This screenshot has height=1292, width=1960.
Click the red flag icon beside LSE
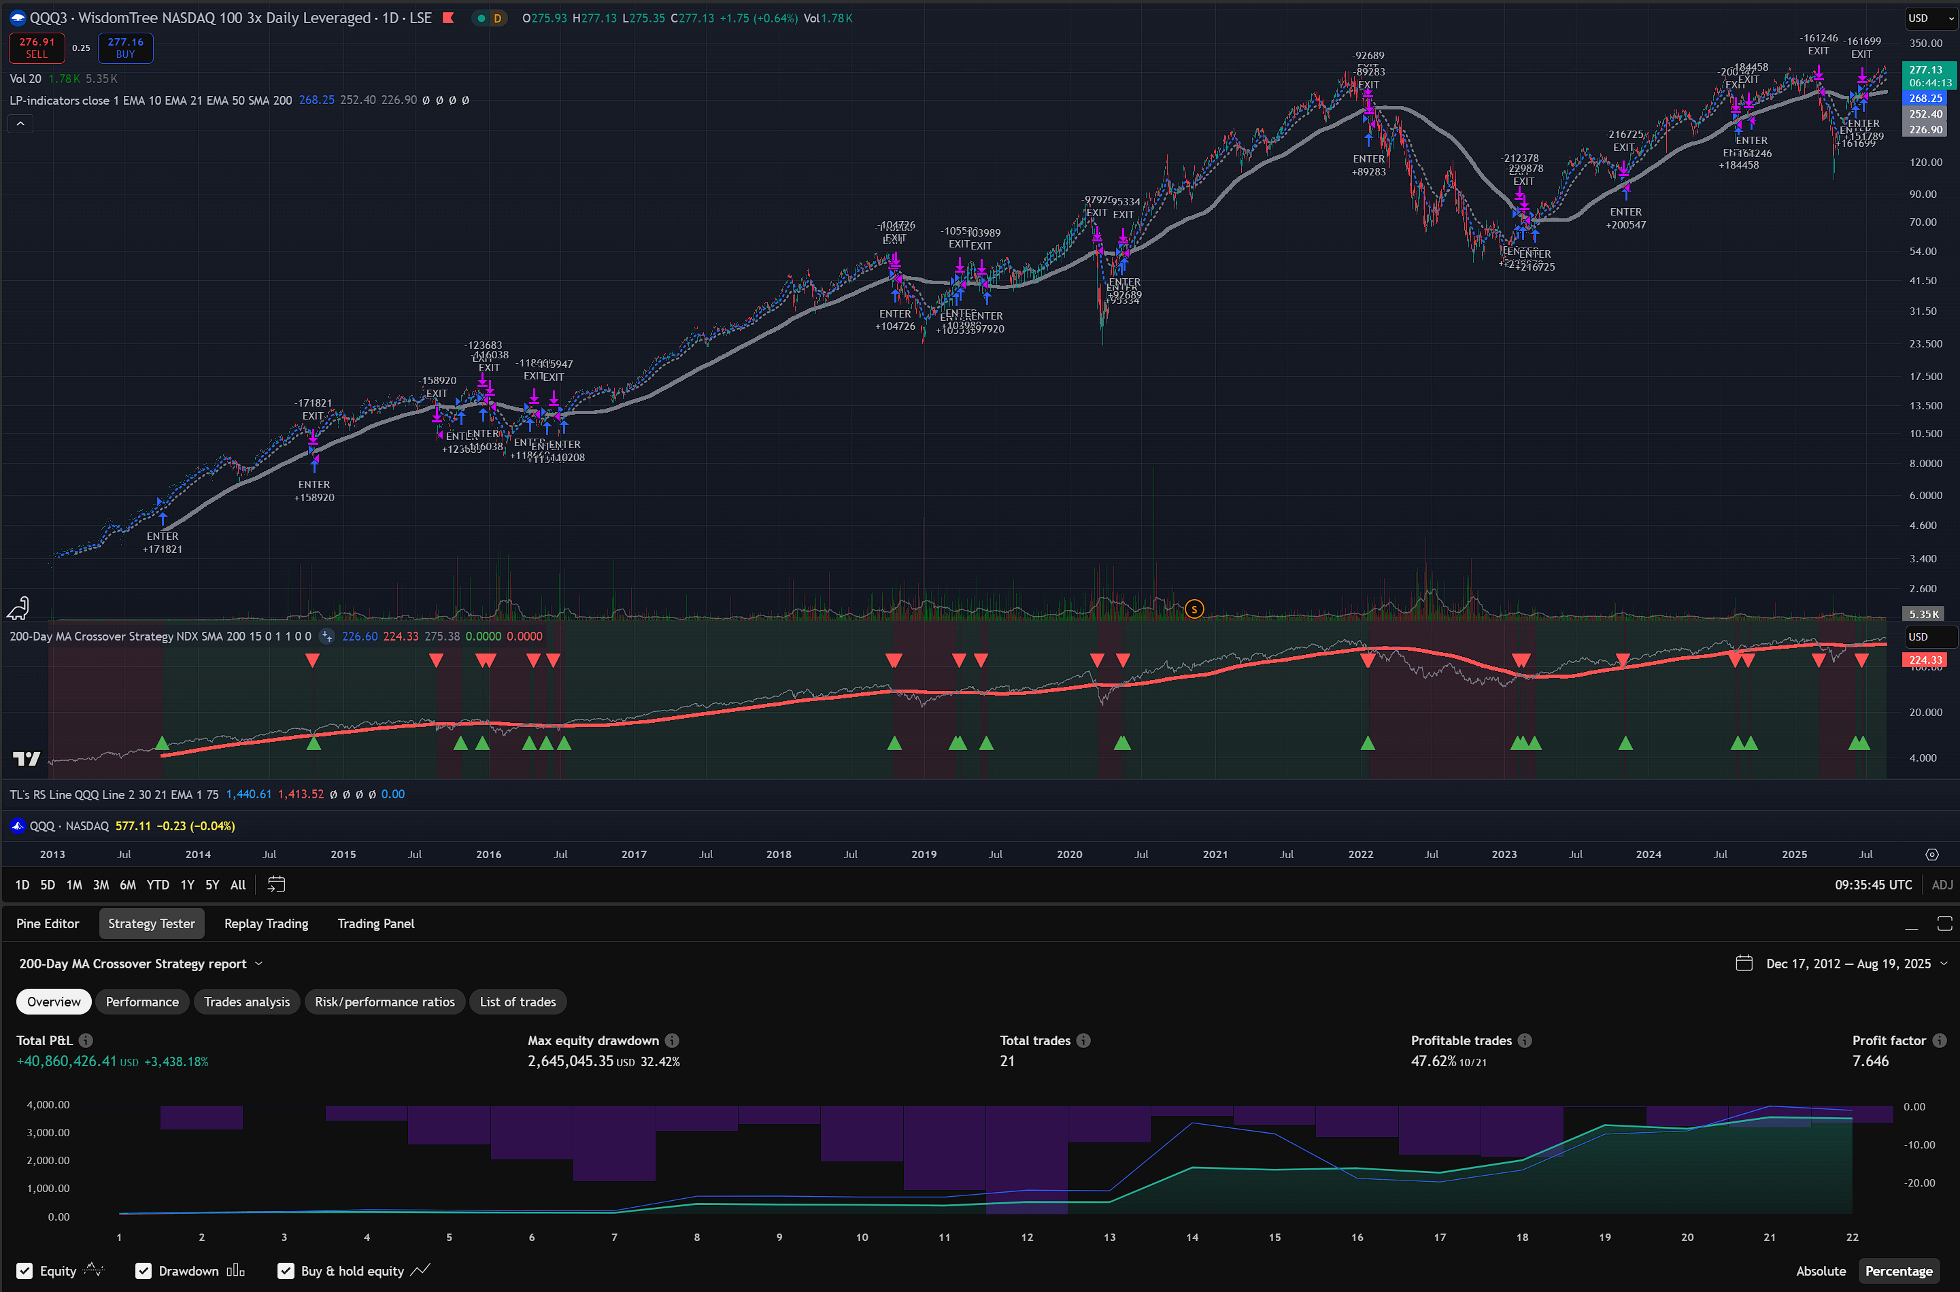(x=448, y=18)
